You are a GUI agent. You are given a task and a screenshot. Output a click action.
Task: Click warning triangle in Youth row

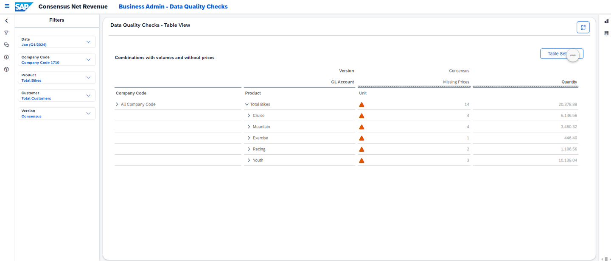pyautogui.click(x=362, y=161)
